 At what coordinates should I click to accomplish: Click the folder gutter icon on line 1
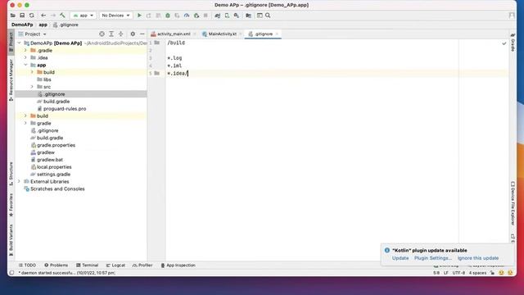coord(156,43)
